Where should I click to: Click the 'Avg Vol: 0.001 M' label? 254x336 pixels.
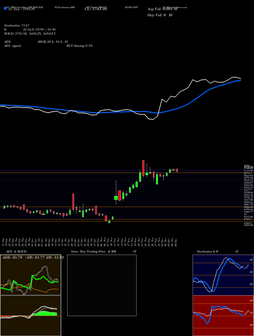click(x=162, y=9)
